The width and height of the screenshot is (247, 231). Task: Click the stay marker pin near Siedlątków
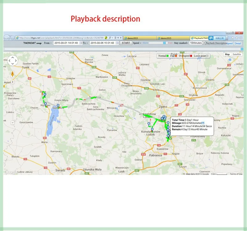tap(58, 106)
